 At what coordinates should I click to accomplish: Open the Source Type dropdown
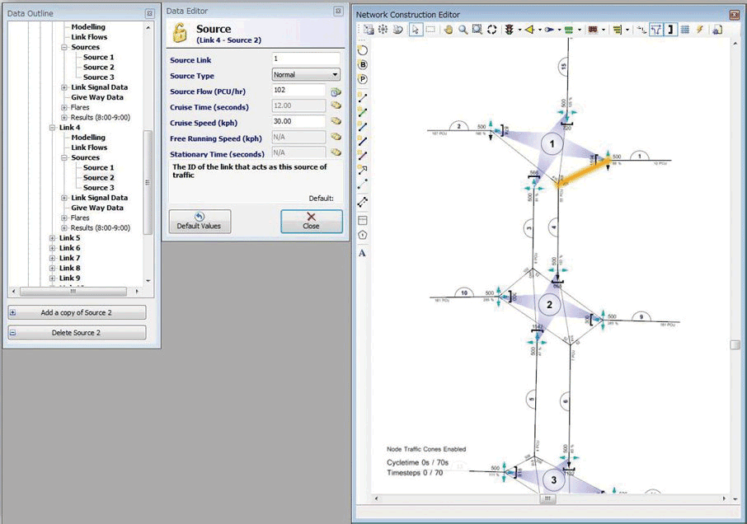click(306, 75)
